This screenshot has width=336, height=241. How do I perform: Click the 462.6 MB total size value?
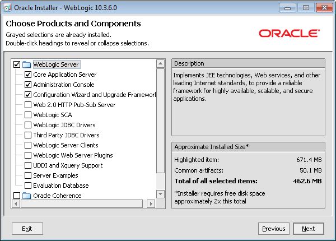pyautogui.click(x=307, y=181)
